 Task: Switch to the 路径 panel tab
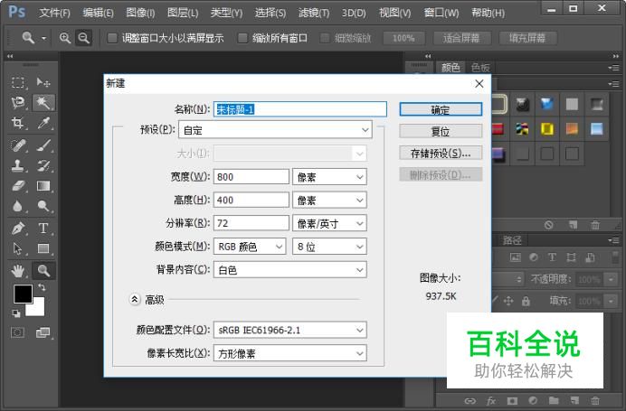click(x=512, y=240)
